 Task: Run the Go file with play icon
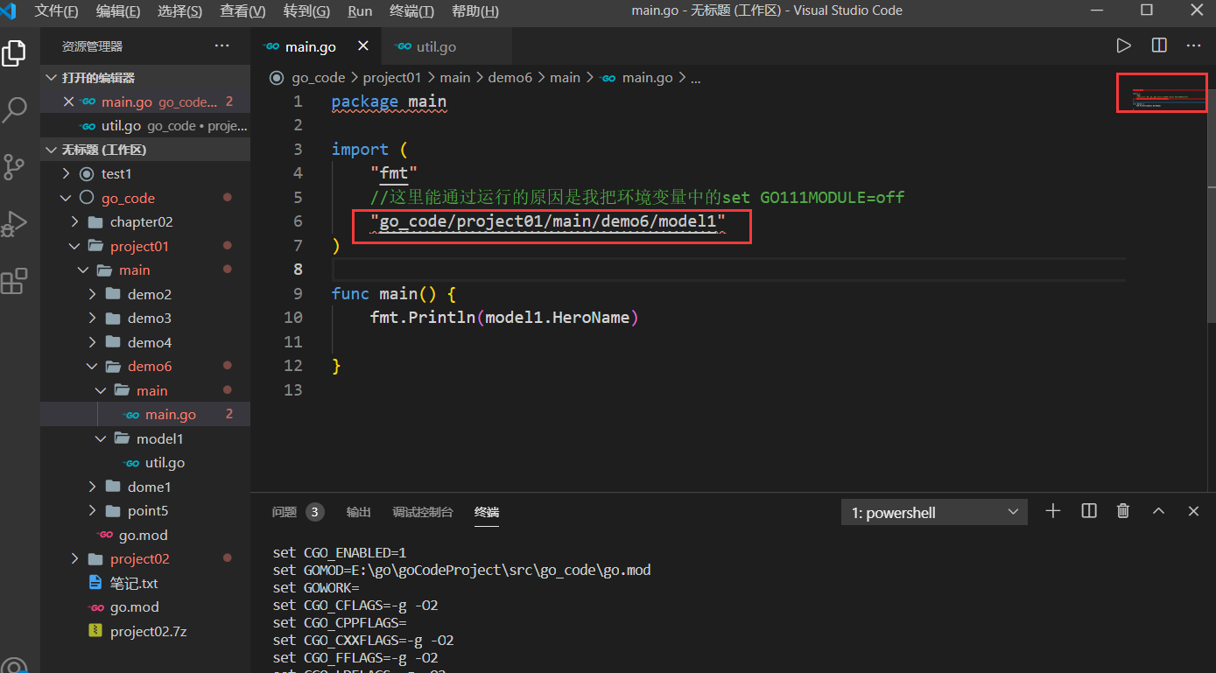1124,46
